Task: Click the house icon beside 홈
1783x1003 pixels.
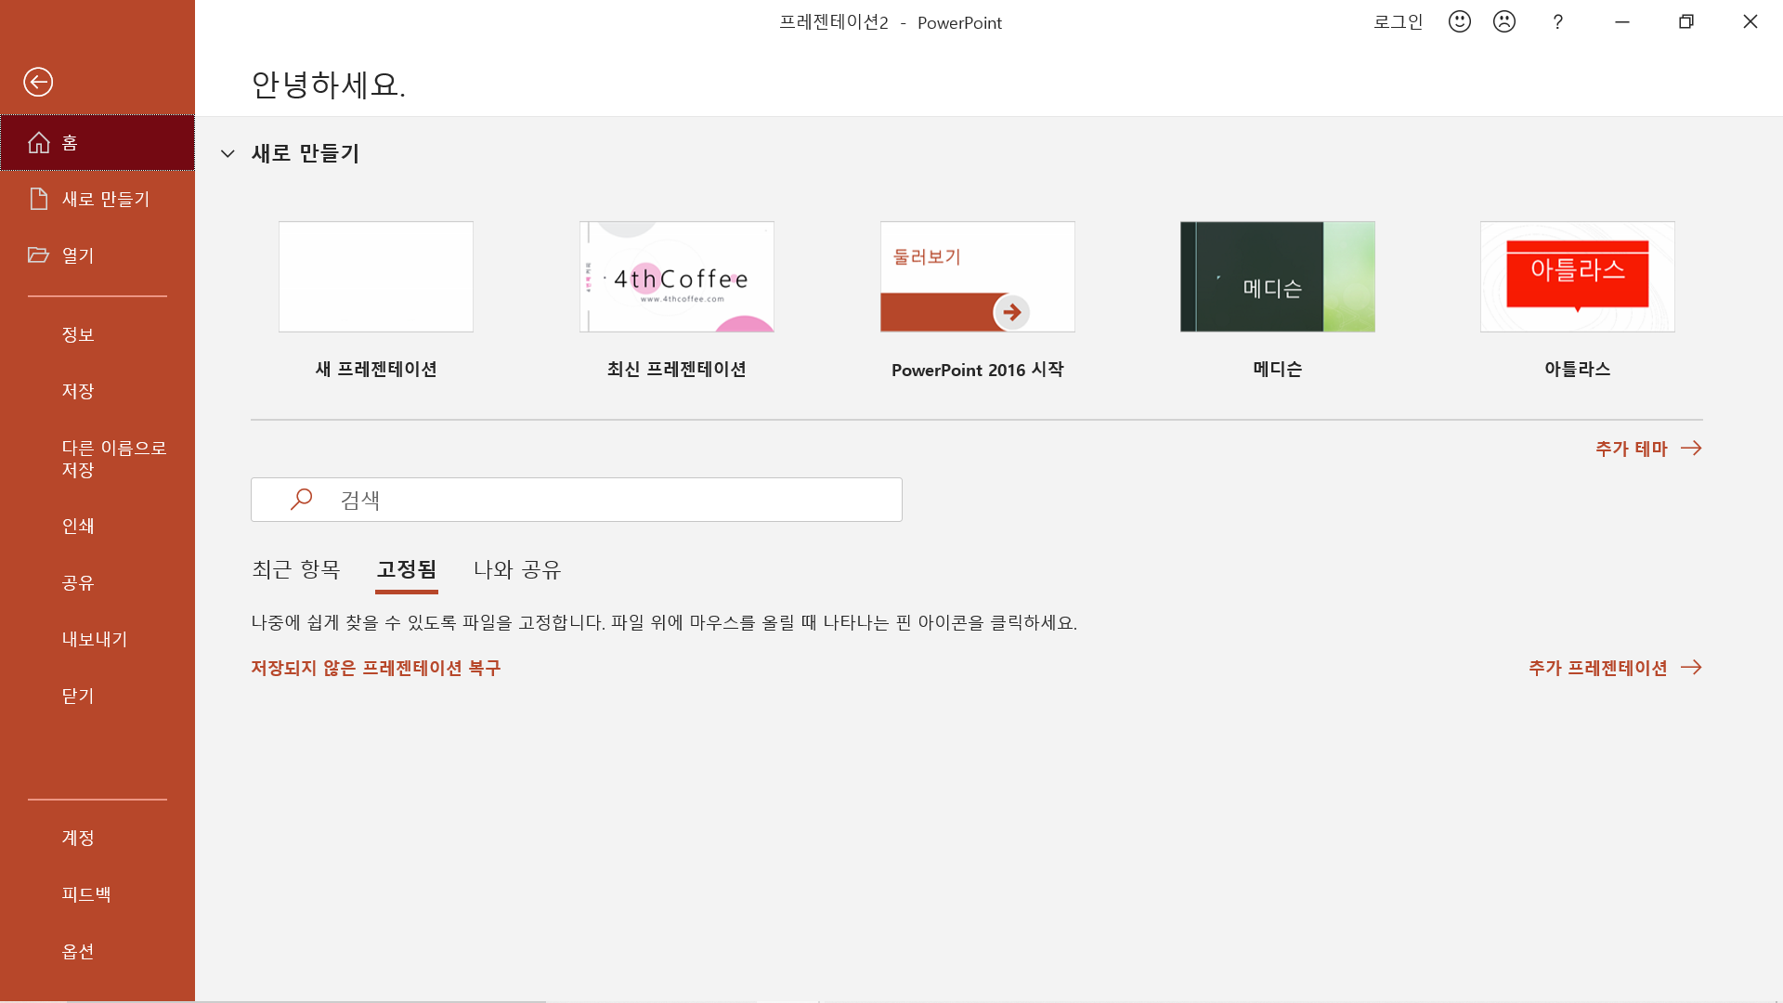Action: [x=39, y=142]
